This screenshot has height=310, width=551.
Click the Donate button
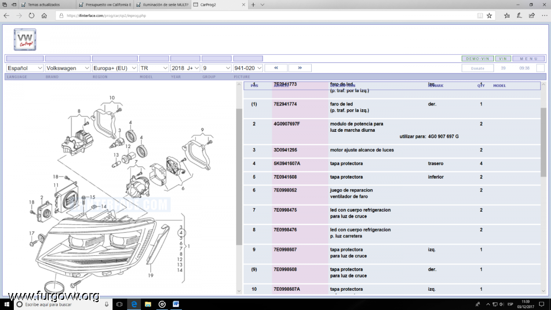(478, 68)
